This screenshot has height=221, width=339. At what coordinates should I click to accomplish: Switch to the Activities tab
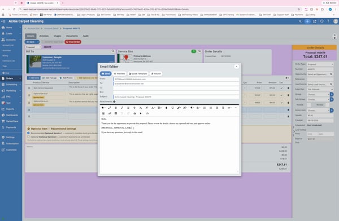tap(44, 36)
